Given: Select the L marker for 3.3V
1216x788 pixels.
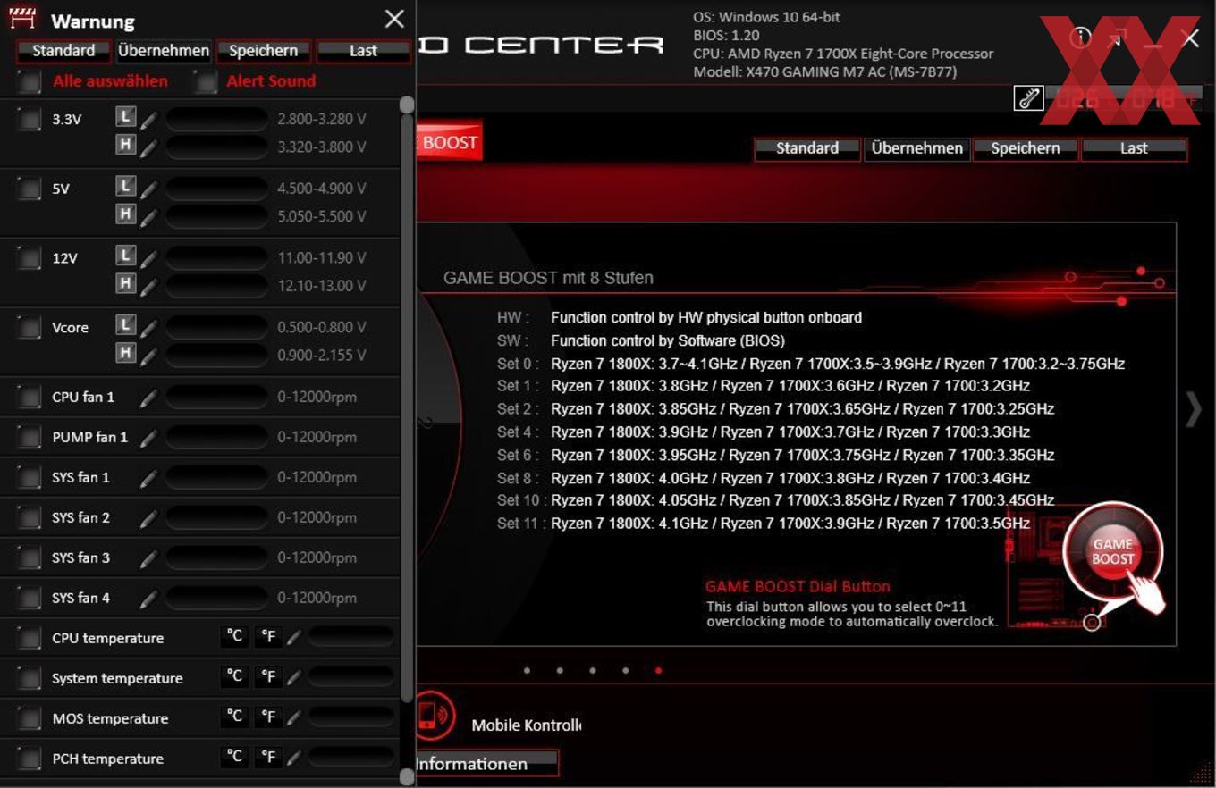Looking at the screenshot, I should click(126, 116).
